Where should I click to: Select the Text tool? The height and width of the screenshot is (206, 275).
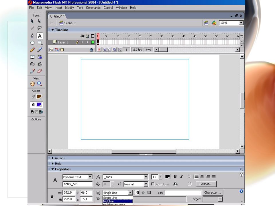click(40, 36)
